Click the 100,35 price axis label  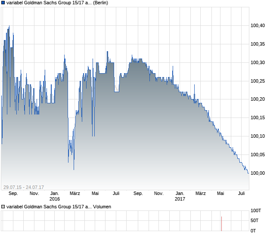258,44
